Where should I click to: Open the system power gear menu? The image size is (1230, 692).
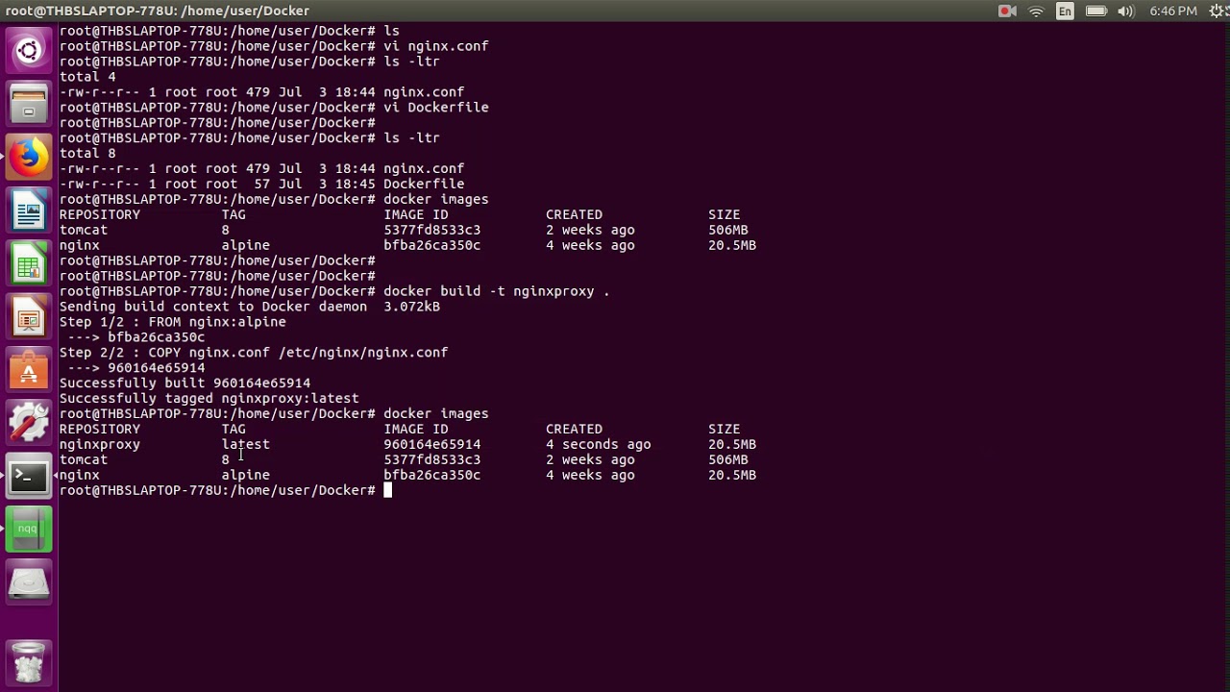pos(1218,11)
